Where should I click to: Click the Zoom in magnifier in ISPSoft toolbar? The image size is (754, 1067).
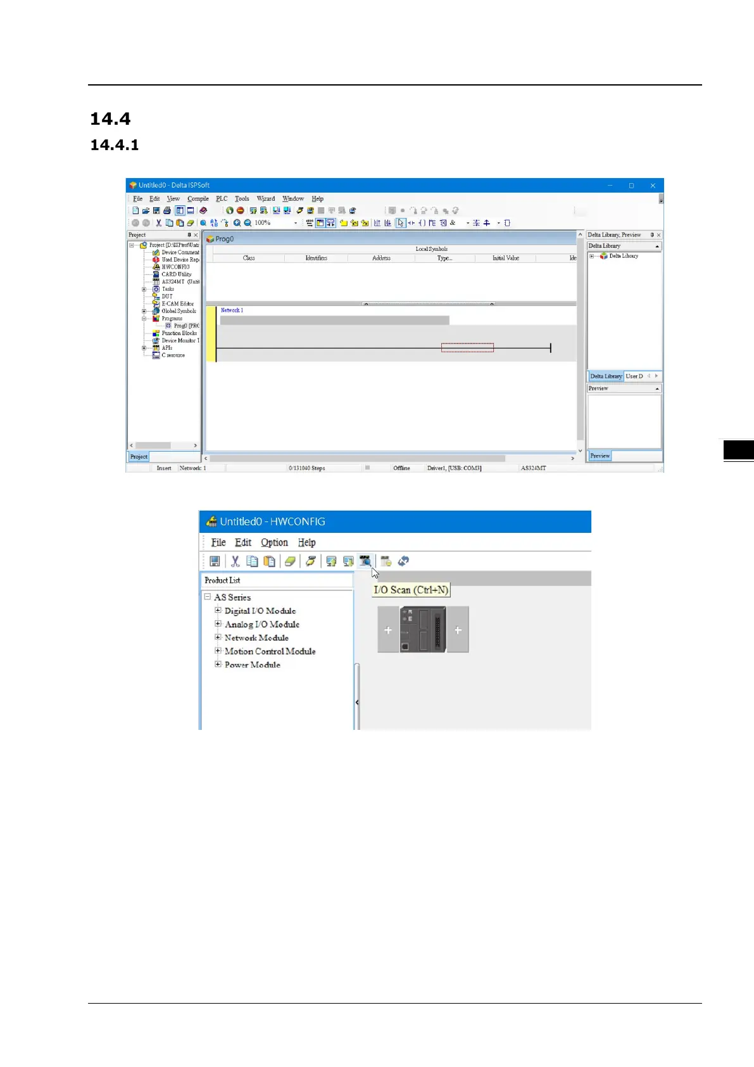point(237,223)
